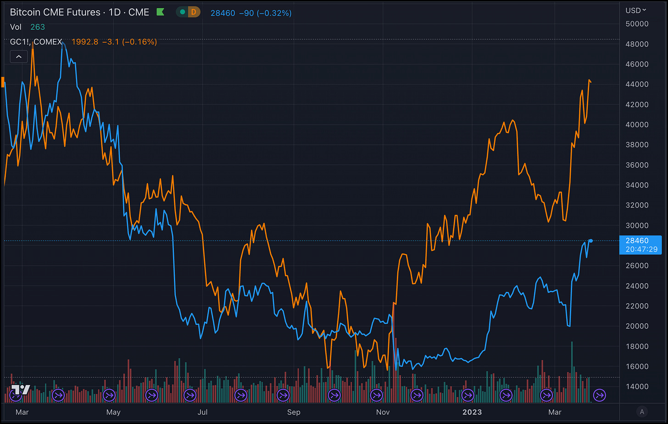
Task: Click the green market-open status dot
Action: click(183, 12)
